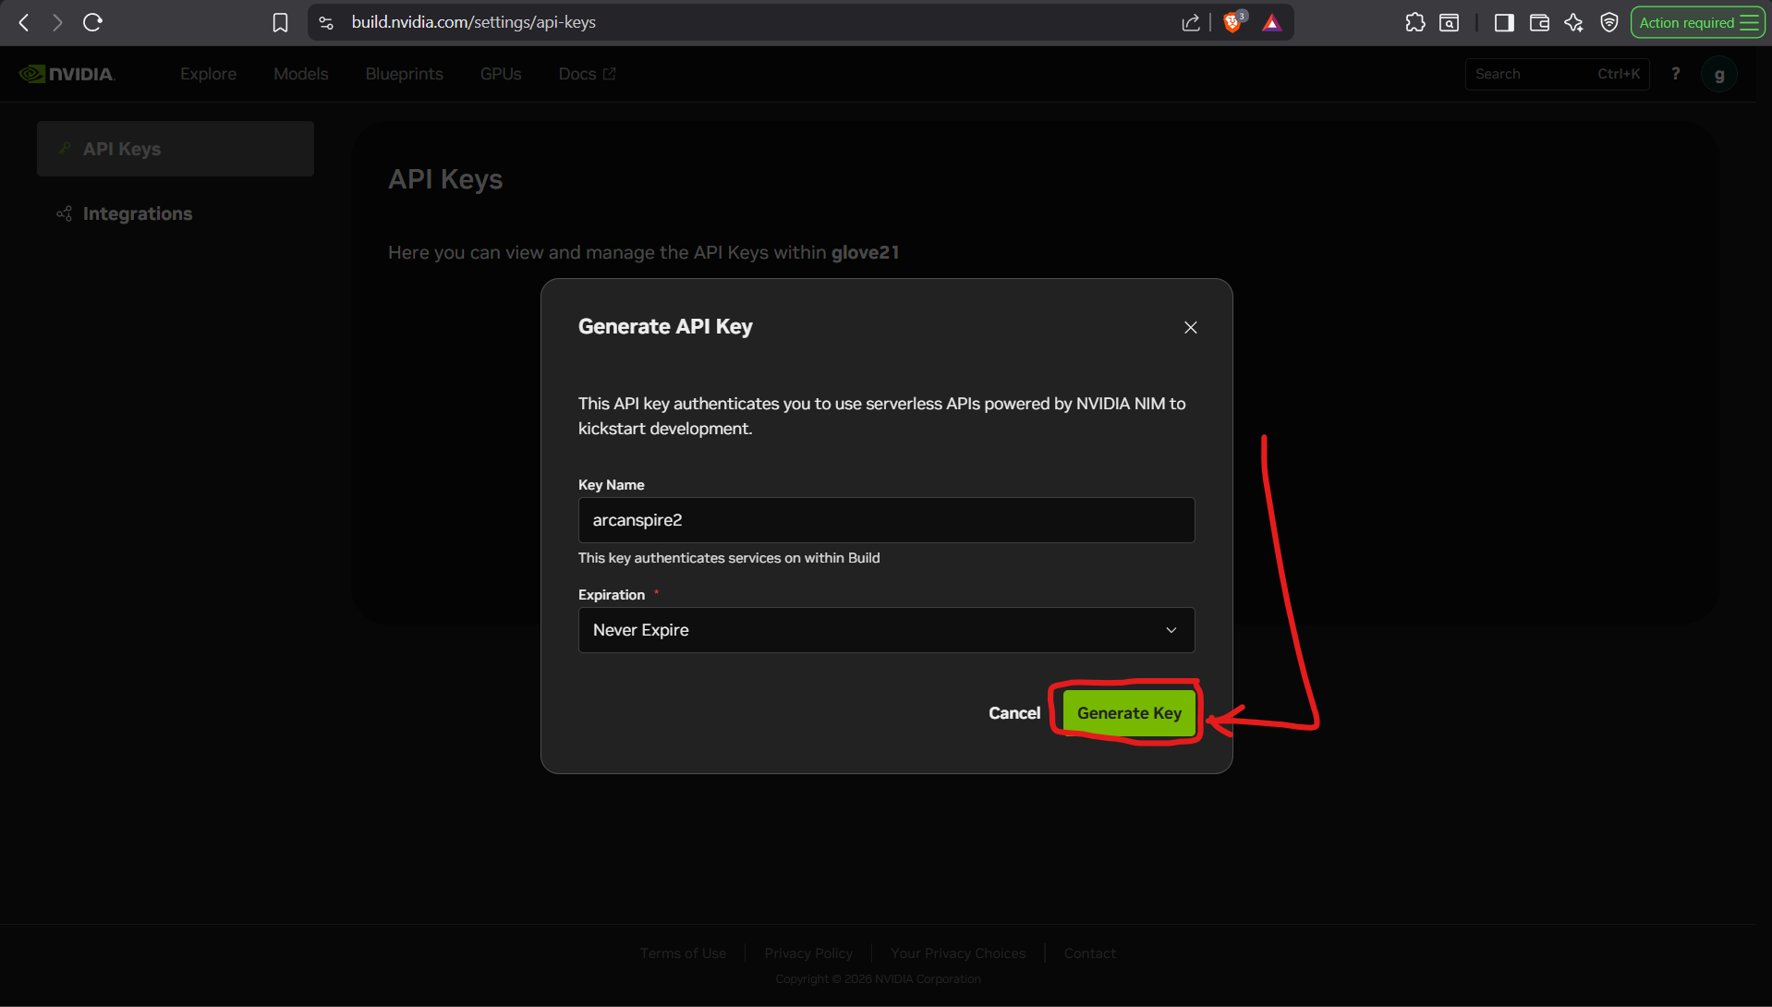Open Leo AI sparkle icon
The height and width of the screenshot is (1007, 1772).
[1574, 22]
